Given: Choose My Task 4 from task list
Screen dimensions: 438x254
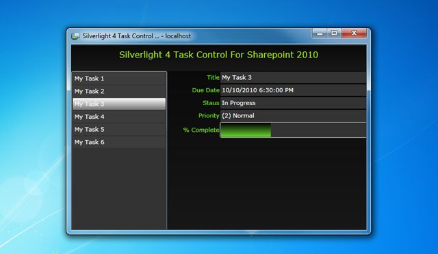Looking at the screenshot, I should pos(119,117).
